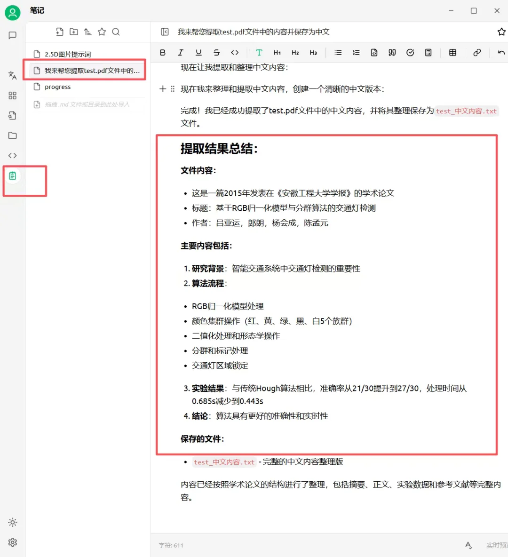This screenshot has height=557, width=508.
Task: Create a new note
Action: coord(59,32)
